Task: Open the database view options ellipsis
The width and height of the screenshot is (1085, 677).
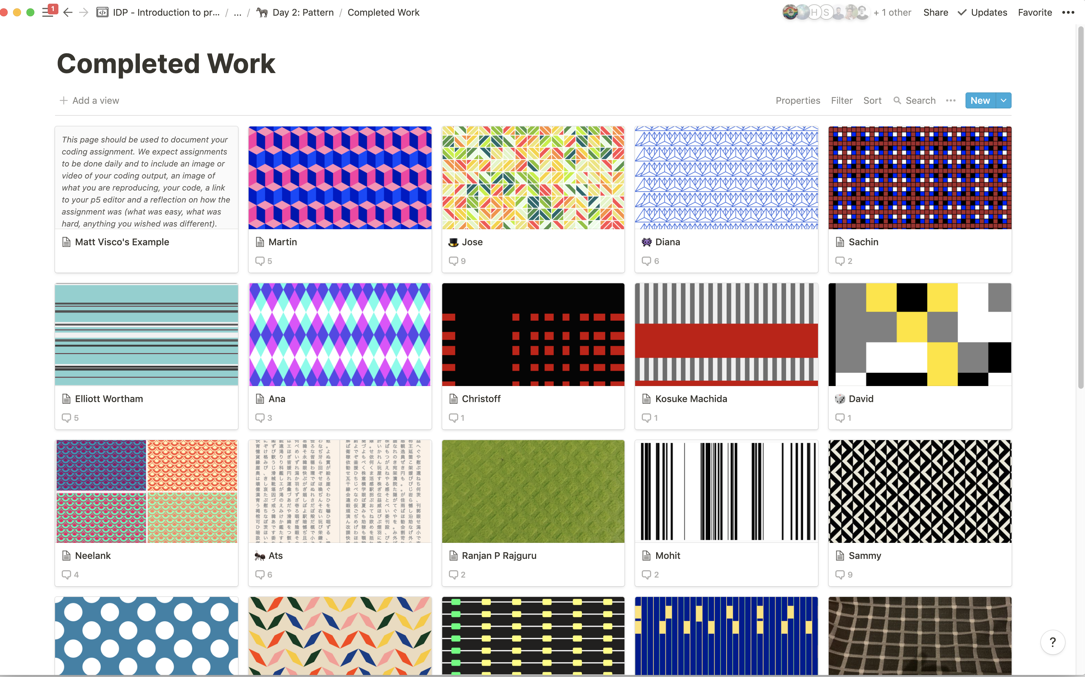Action: 951,100
